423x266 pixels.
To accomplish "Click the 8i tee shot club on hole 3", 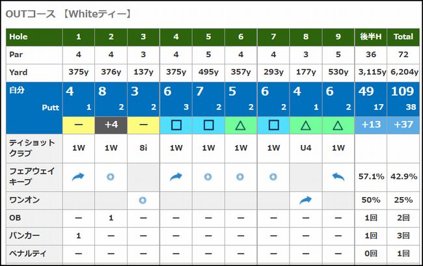I will pyautogui.click(x=143, y=148).
